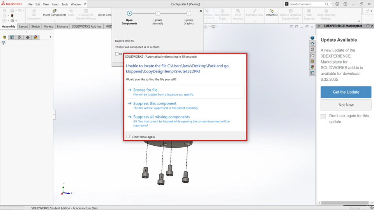Click the user login account icon
Viewport: 374px width, 210px height.
coord(337,4)
